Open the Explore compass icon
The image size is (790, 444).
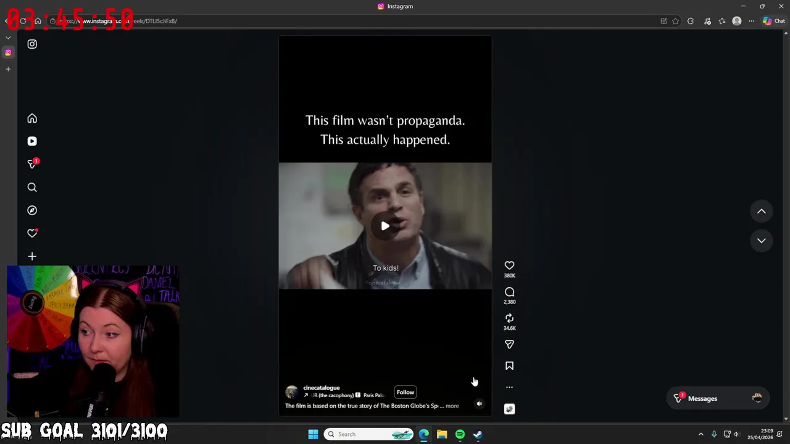[x=32, y=210]
